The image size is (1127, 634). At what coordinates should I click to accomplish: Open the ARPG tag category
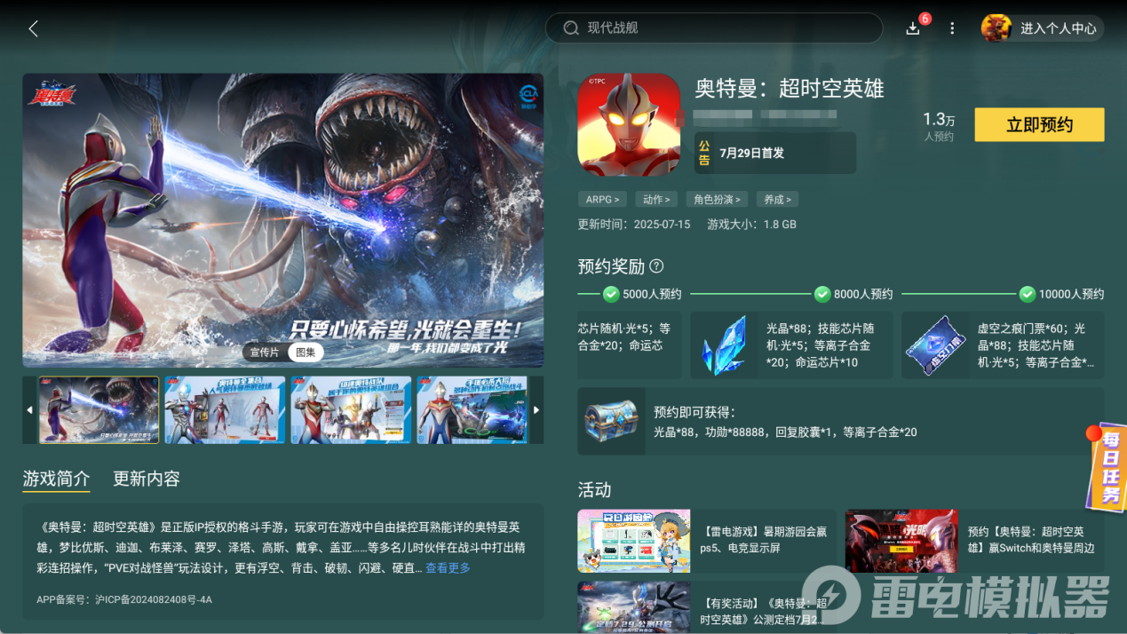[x=603, y=200]
